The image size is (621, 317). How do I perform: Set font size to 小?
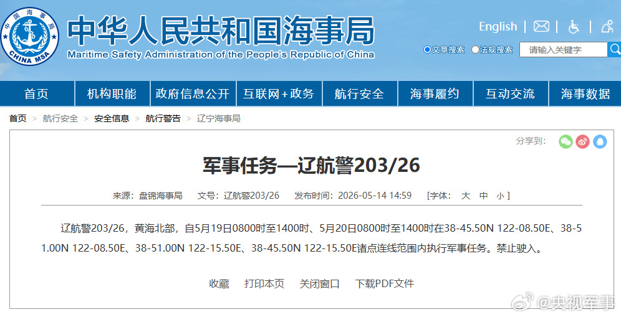coord(500,196)
